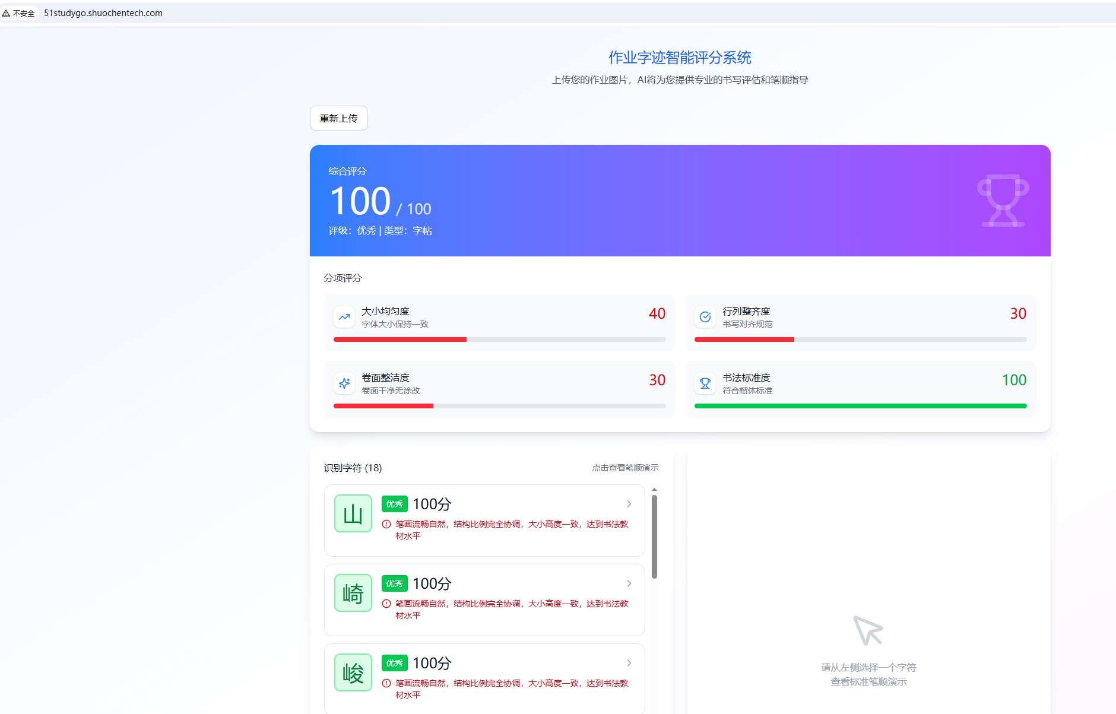This screenshot has width=1116, height=714.
Task: Click the warning icon under 山 score
Action: point(386,524)
